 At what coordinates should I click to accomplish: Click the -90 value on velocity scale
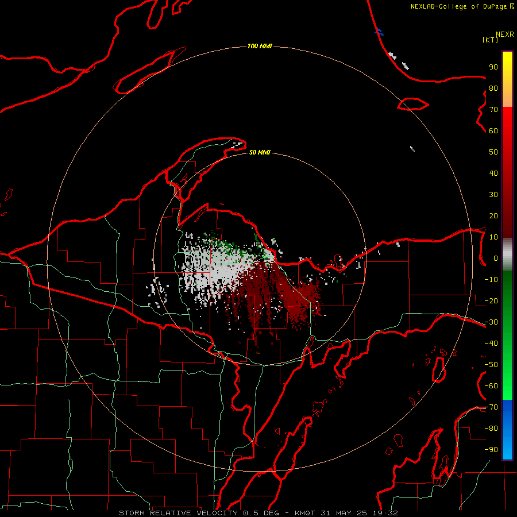[x=491, y=450]
